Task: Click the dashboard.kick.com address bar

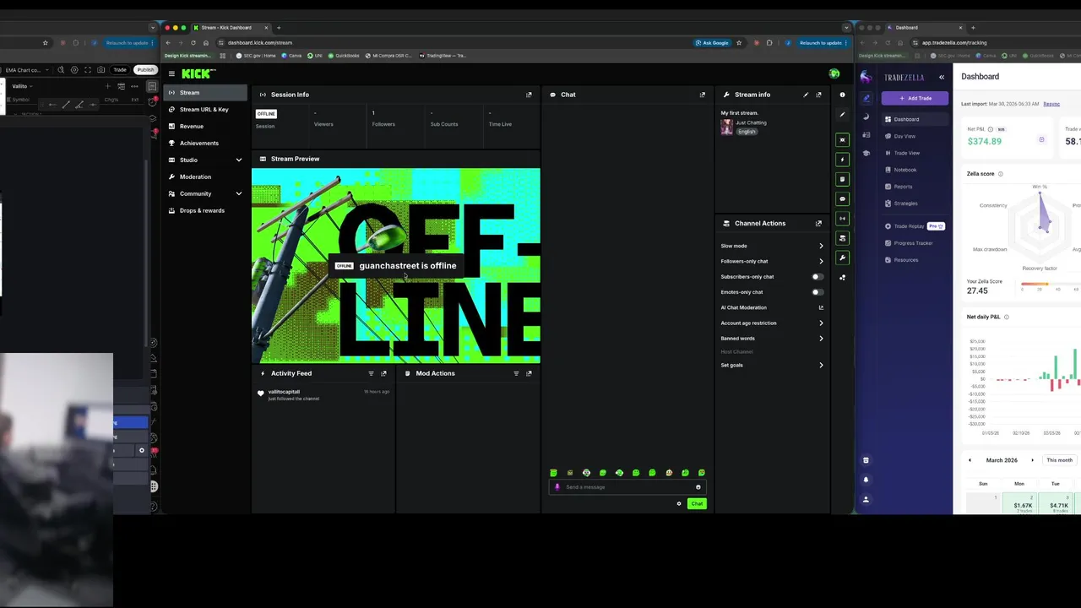Action: (456, 42)
